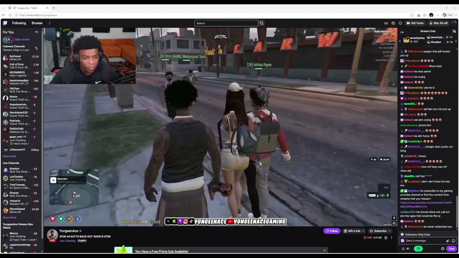459x258 pixels.
Task: Open the Whispers speech bubble icon
Action: pos(400,23)
